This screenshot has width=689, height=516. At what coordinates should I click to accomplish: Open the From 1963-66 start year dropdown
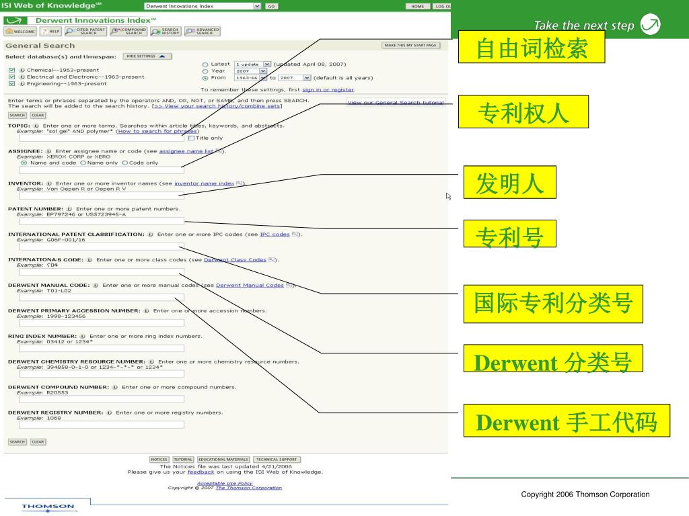[x=250, y=78]
